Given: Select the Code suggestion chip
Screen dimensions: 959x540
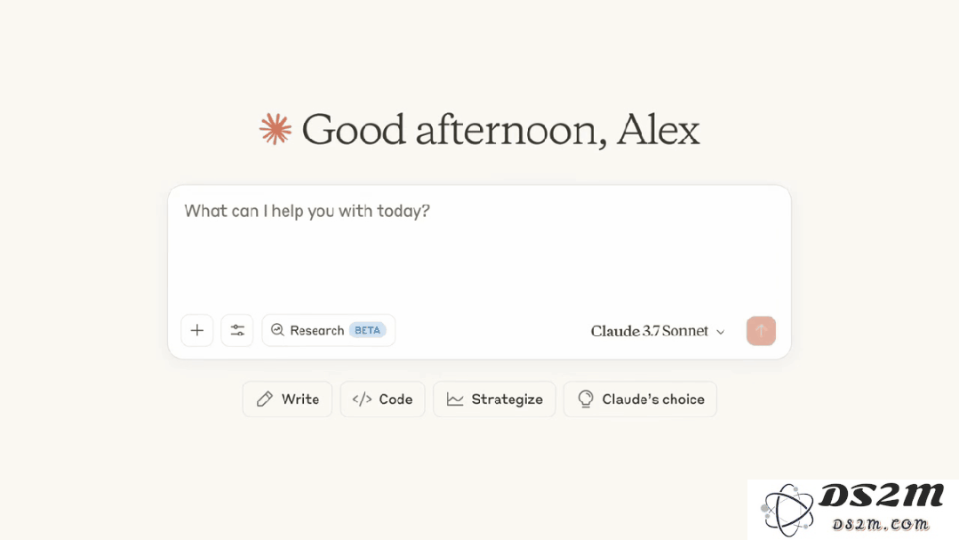Looking at the screenshot, I should click(x=382, y=399).
